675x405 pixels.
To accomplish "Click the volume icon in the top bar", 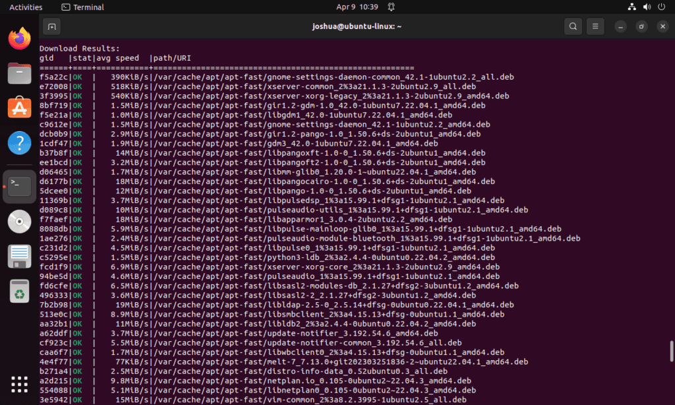I will [646, 7].
